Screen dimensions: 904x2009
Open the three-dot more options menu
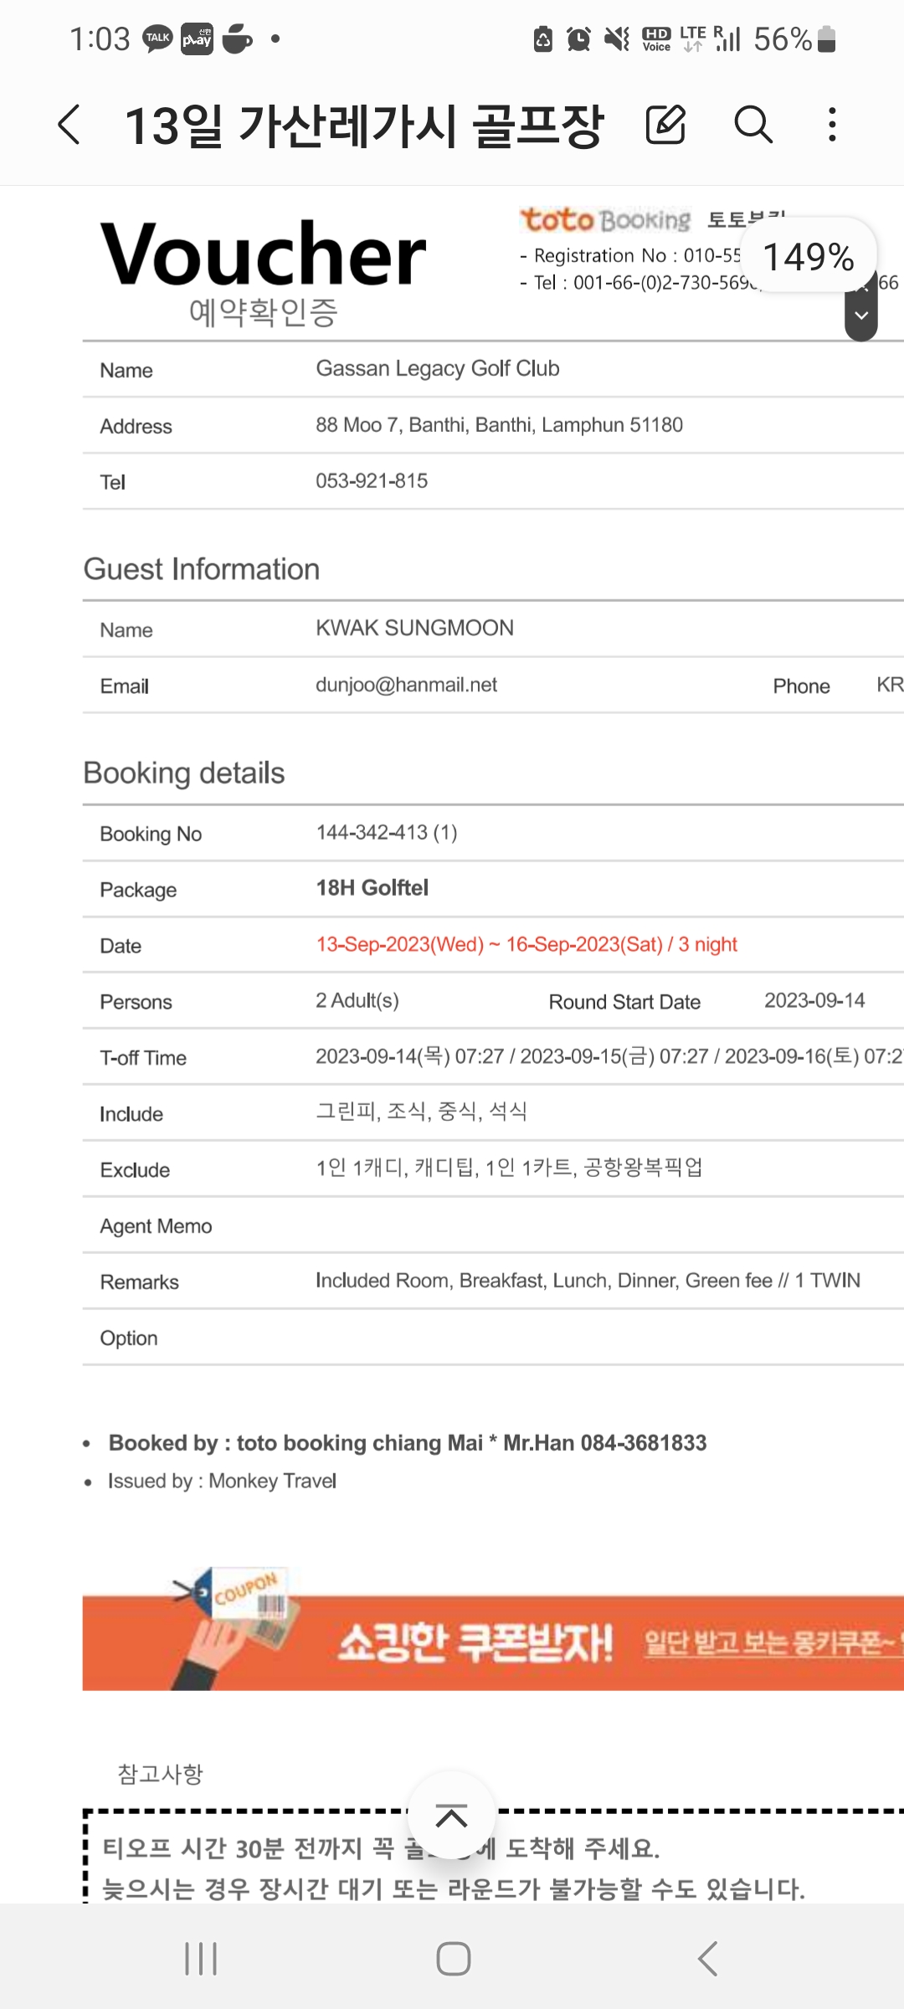(831, 126)
